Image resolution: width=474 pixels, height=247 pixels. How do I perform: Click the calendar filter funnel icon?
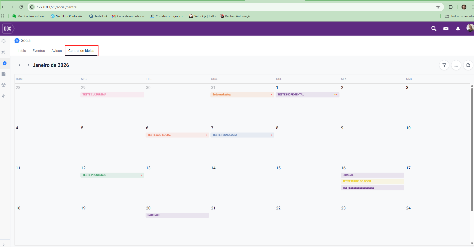tap(444, 65)
